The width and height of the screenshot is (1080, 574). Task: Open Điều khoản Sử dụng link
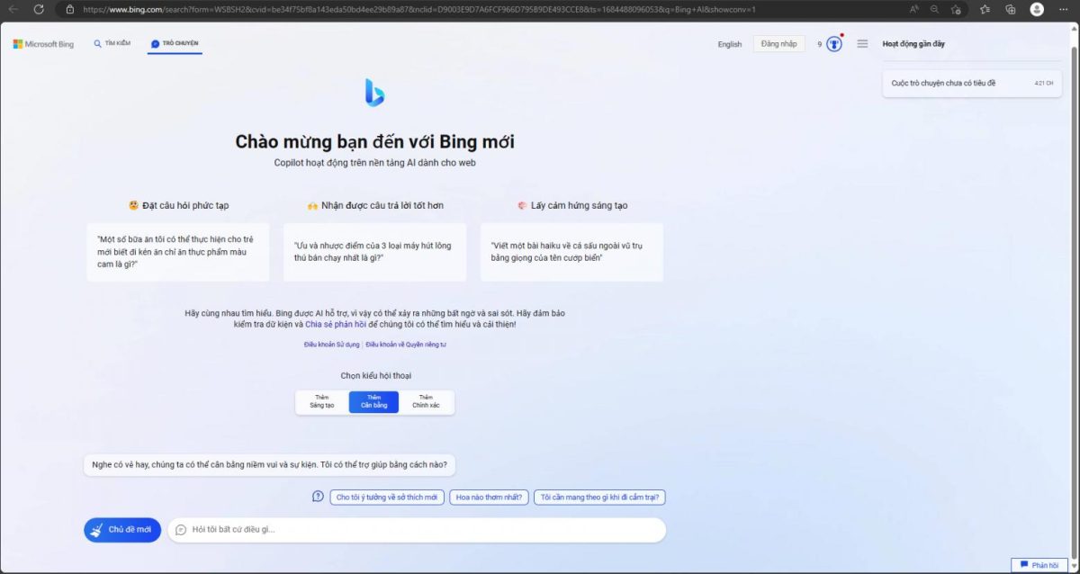coord(331,345)
